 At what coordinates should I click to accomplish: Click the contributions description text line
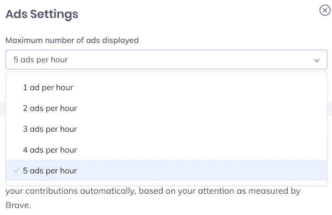click(x=153, y=191)
